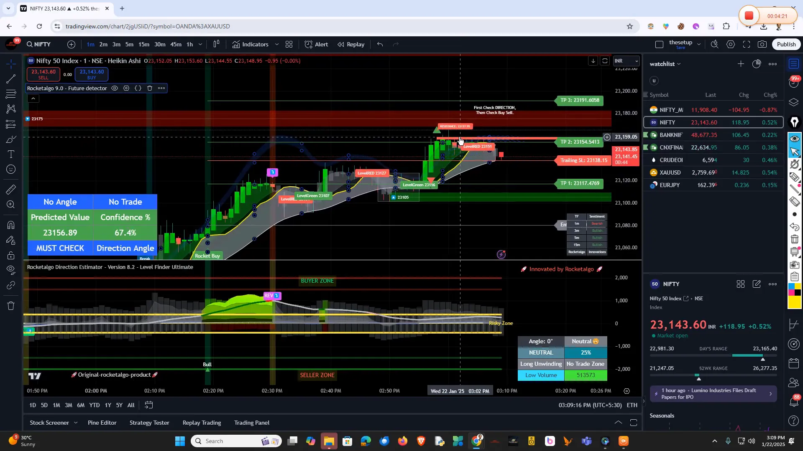This screenshot has height=451, width=803.
Task: Switch to the Strategy Tester tab
Action: coord(149,423)
